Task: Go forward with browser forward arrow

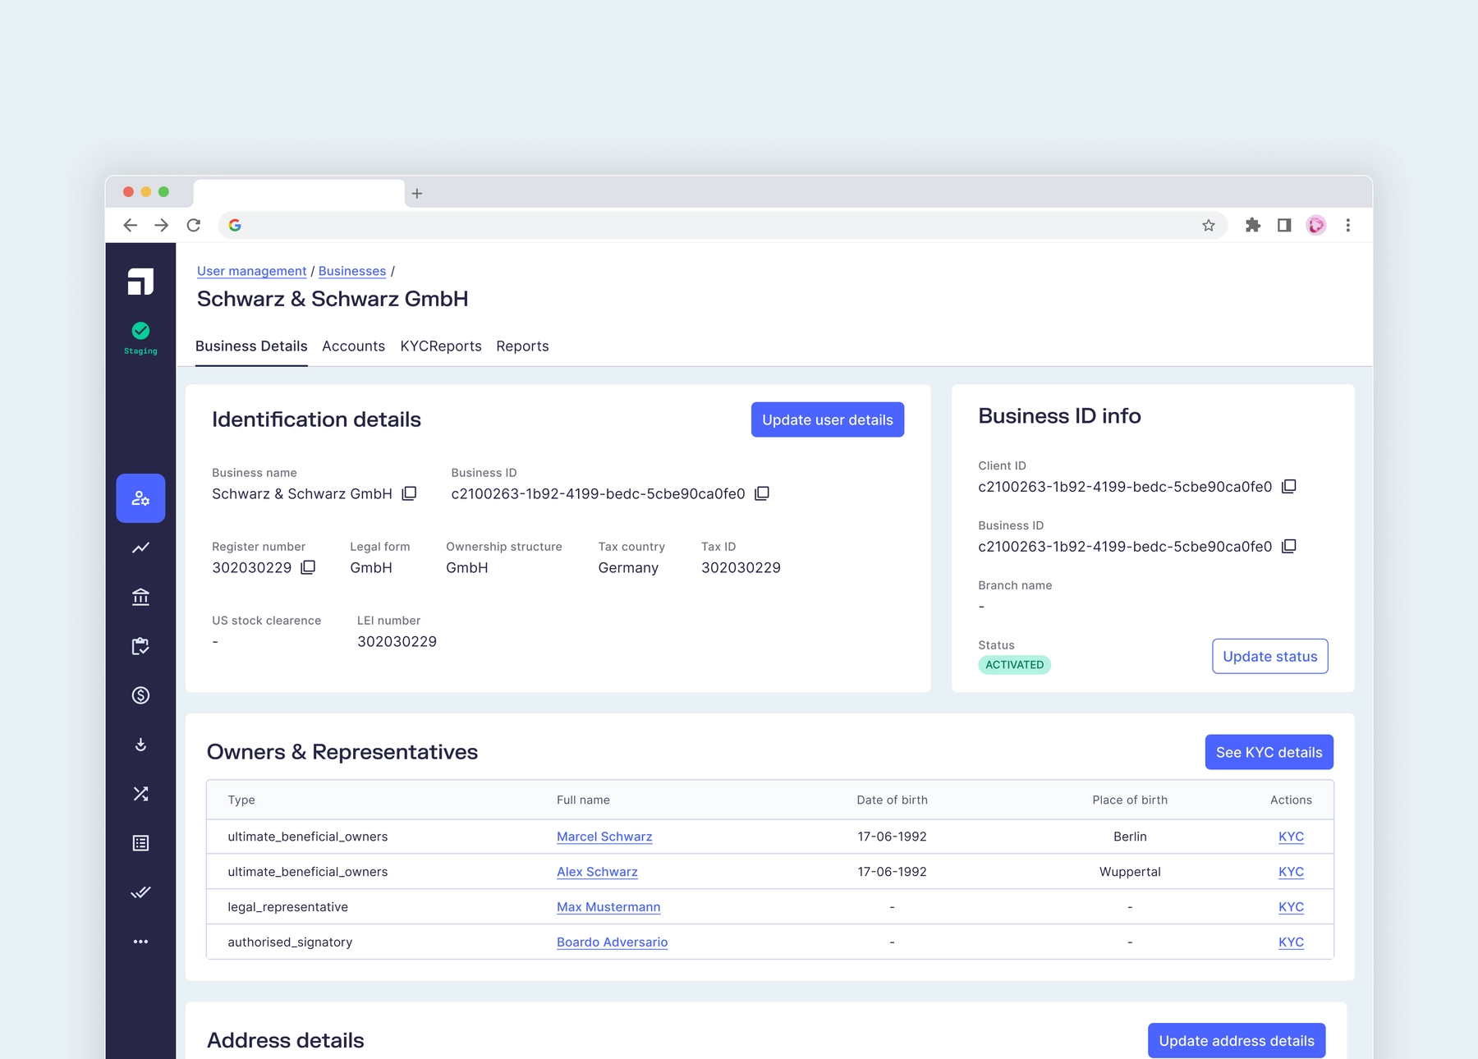Action: click(162, 225)
